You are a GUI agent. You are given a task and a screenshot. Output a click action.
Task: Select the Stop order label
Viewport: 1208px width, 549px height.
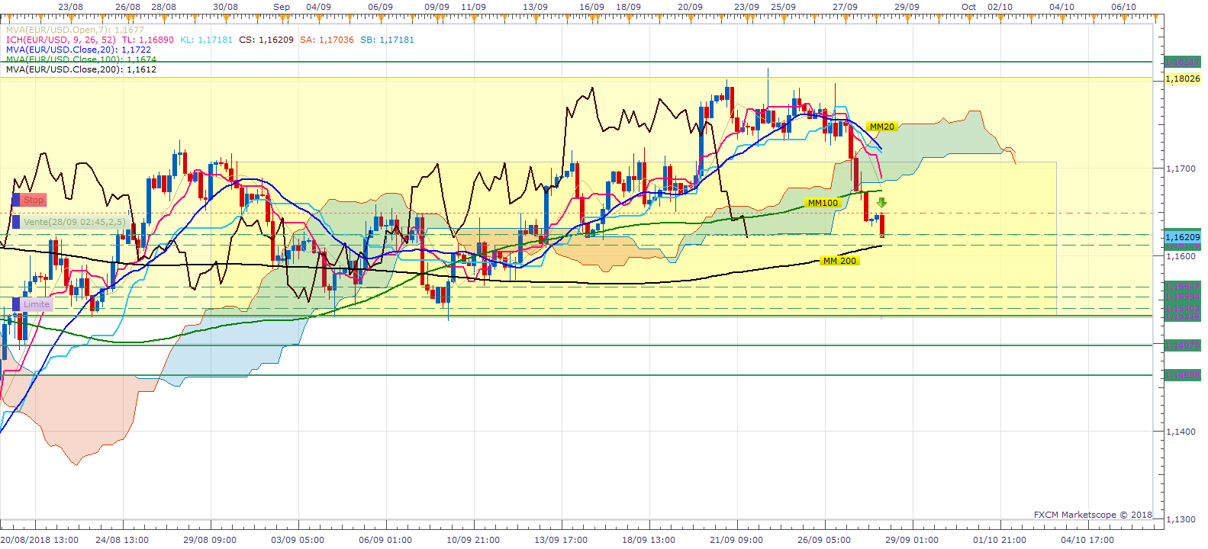tap(34, 200)
